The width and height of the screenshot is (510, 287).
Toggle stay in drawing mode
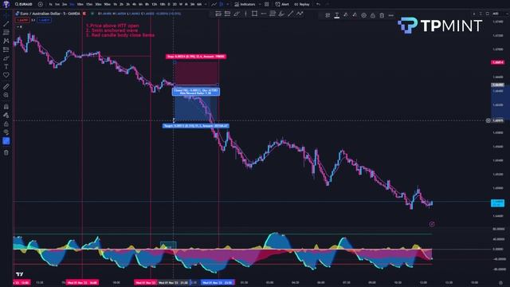6,115
